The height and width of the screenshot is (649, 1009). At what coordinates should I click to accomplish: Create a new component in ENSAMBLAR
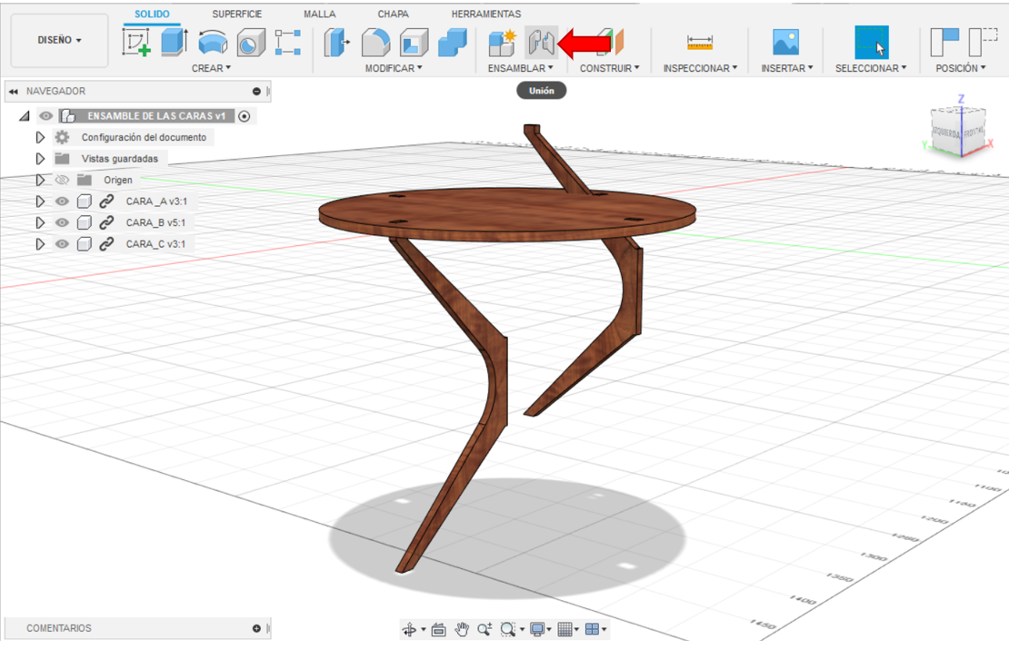click(503, 43)
